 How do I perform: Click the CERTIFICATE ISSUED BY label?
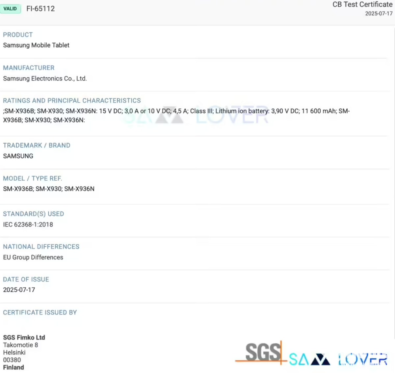coord(40,312)
